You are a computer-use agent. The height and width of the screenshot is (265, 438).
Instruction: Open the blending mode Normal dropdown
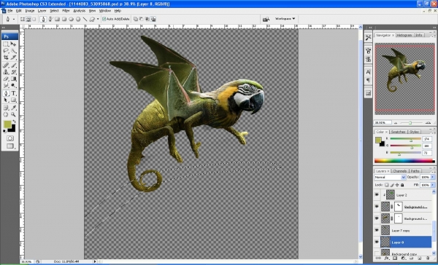pos(390,177)
